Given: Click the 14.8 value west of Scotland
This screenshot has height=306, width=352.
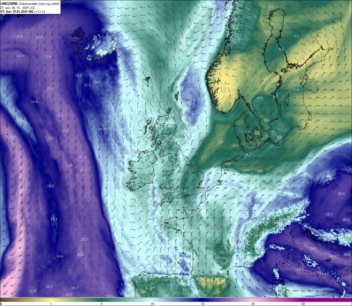Looking at the screenshot, I should (102, 129).
